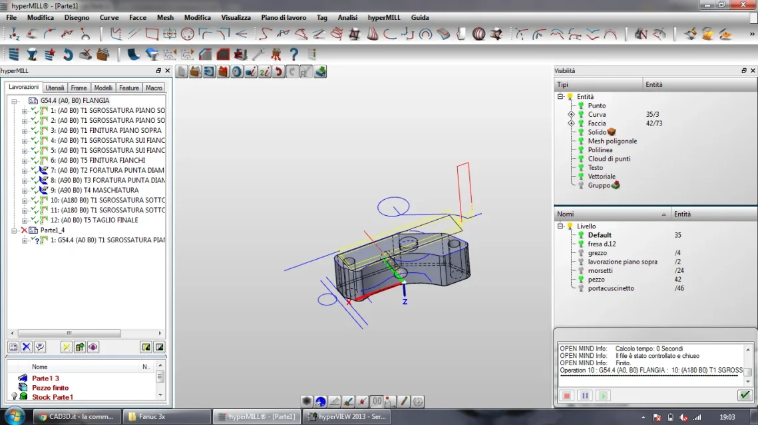Click the blue X icon under job list
This screenshot has height=425, width=758.
click(27, 347)
